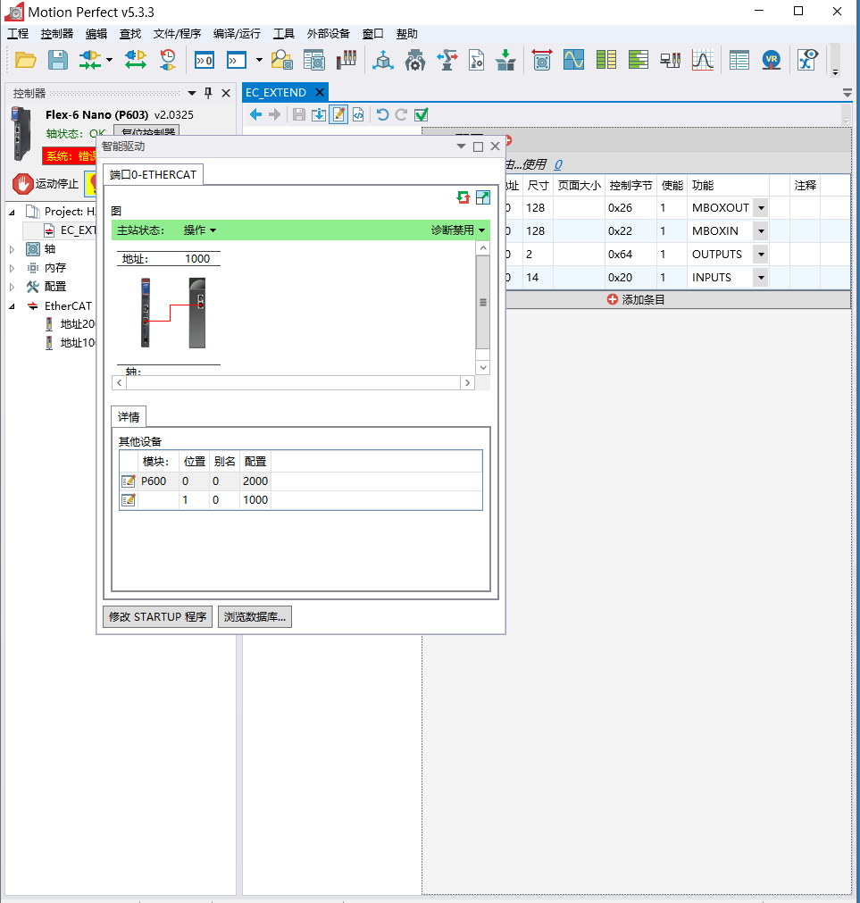Click the variable watch eye icon

tap(807, 60)
